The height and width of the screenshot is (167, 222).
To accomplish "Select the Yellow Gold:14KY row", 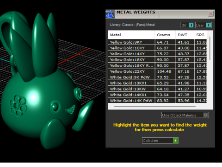I will (157, 54).
